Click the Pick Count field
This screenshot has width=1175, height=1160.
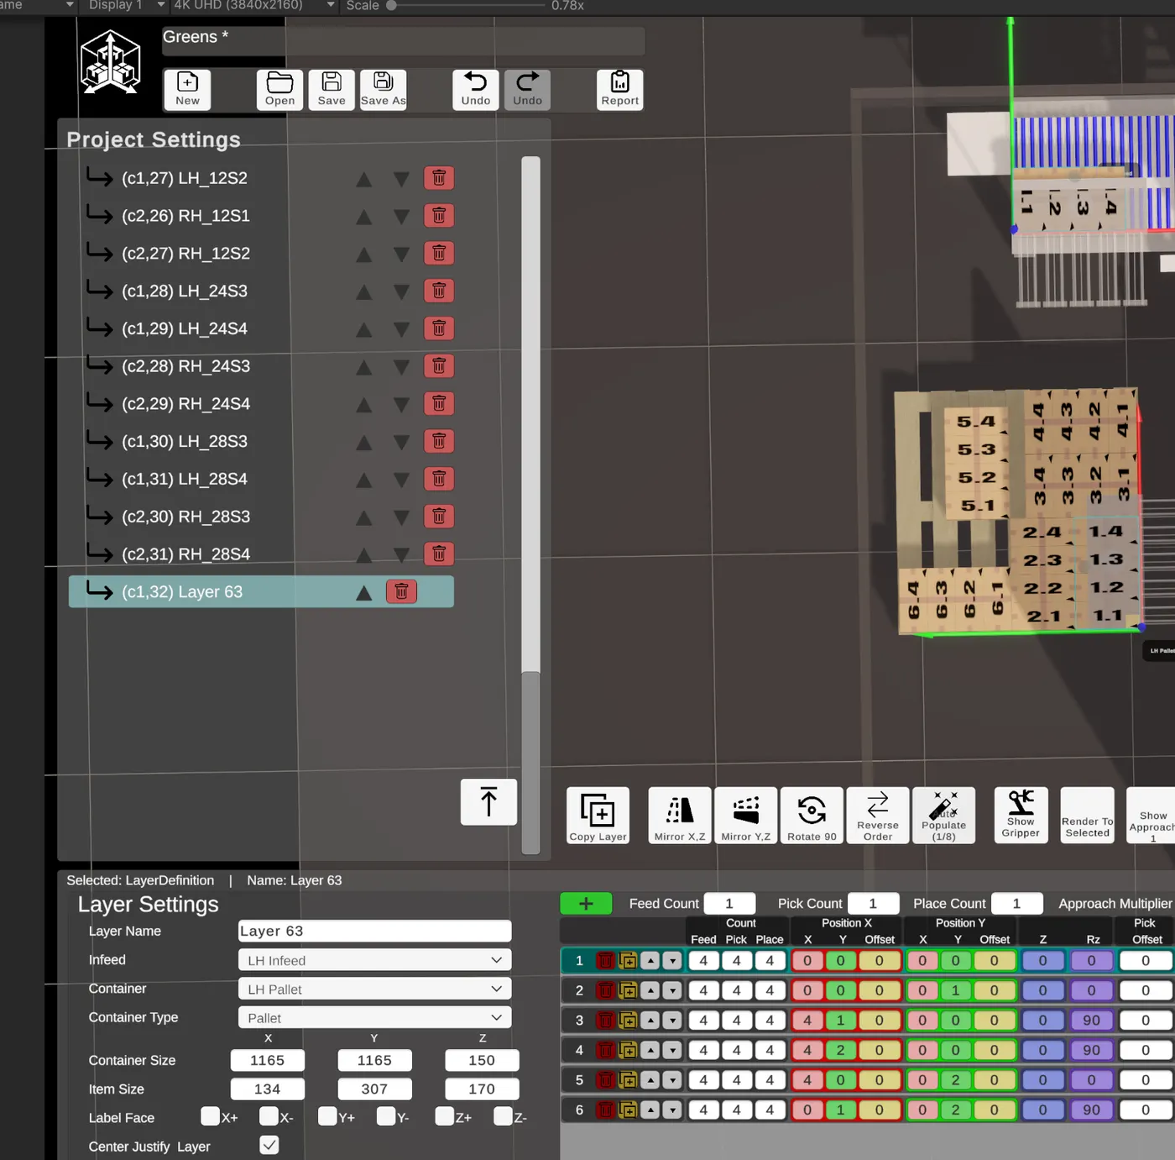point(873,904)
